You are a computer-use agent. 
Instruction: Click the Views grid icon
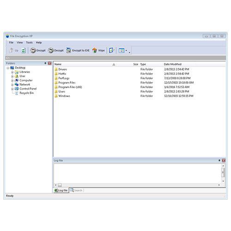coord(122,50)
